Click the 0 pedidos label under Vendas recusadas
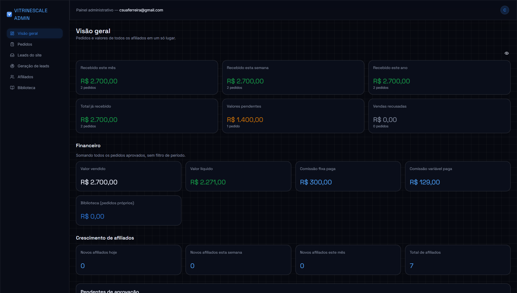Image resolution: width=517 pixels, height=293 pixels. click(x=380, y=126)
